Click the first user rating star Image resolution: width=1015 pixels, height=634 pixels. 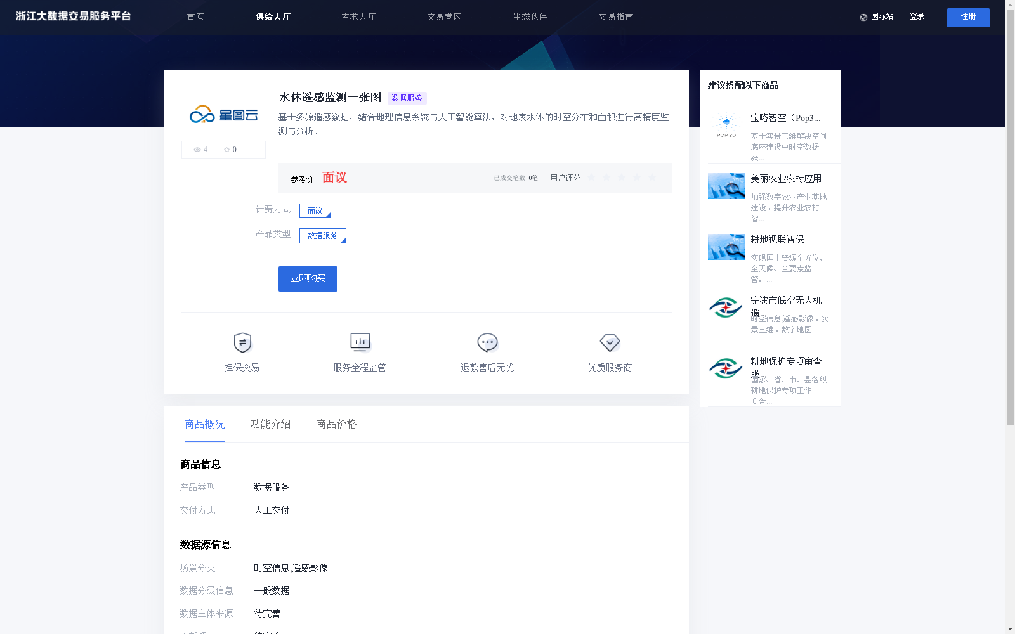point(591,178)
